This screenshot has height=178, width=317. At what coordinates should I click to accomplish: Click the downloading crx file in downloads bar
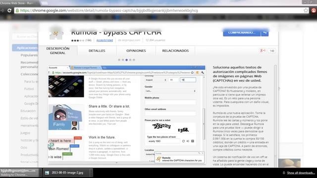tap(21, 173)
